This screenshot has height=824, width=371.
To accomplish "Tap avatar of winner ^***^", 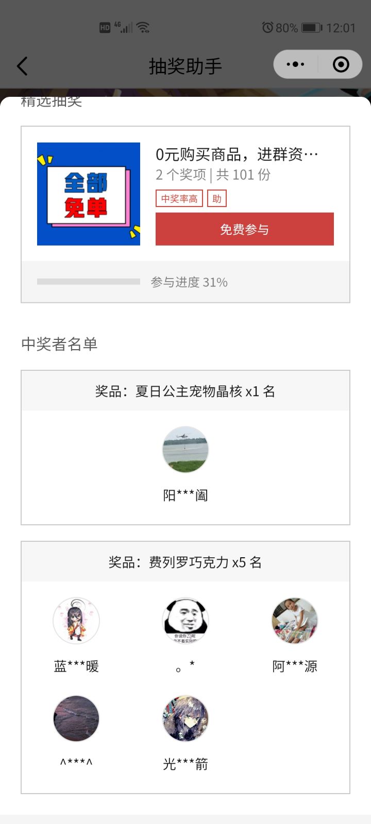I will tap(76, 718).
